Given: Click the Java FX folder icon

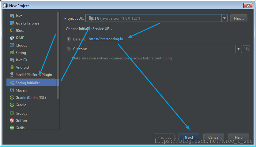Looking at the screenshot, I should [12, 60].
